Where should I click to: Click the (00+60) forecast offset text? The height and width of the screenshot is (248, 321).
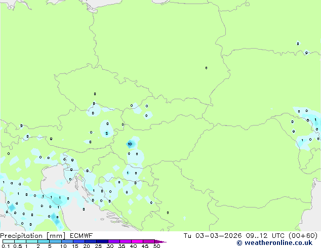(x=303, y=236)
